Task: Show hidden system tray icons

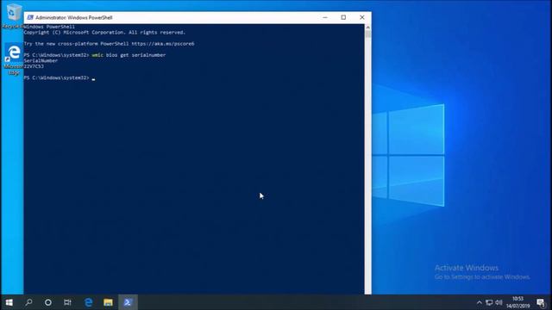Action: (x=480, y=302)
